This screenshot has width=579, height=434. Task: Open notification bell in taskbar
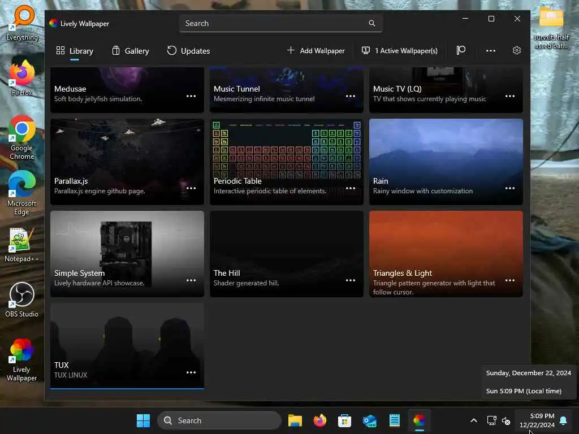(564, 420)
